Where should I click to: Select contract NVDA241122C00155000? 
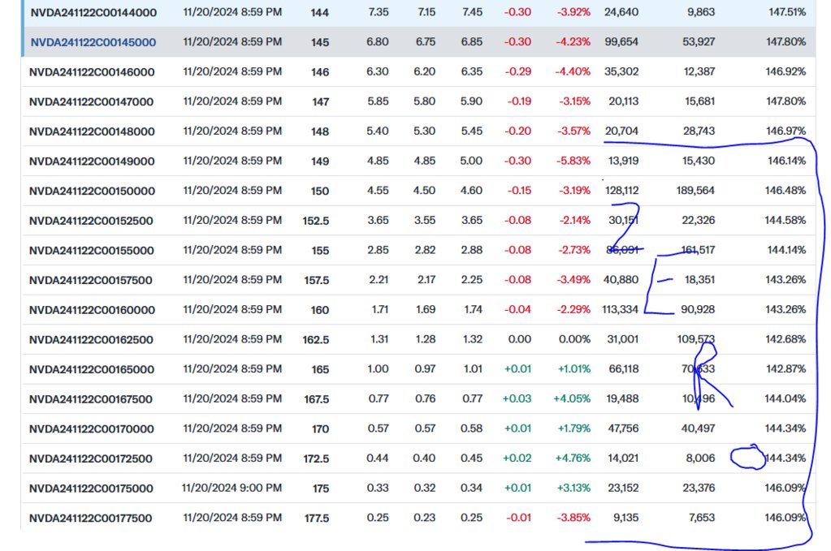(91, 251)
